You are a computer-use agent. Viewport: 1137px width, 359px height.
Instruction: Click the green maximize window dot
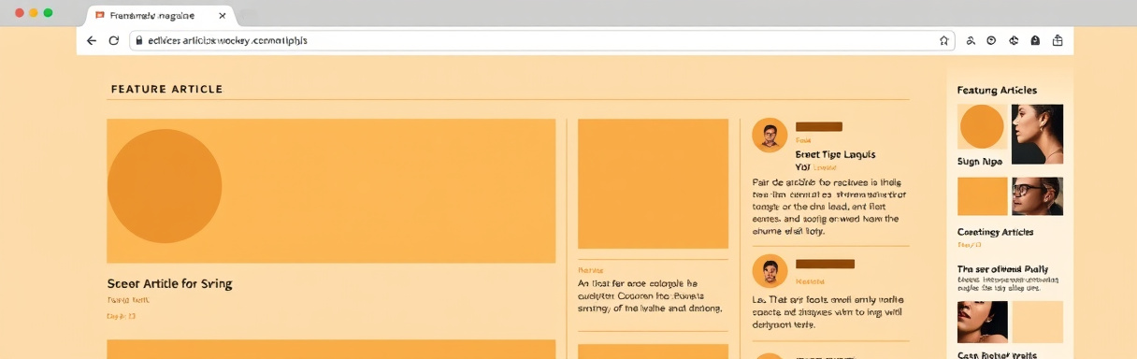pos(49,13)
